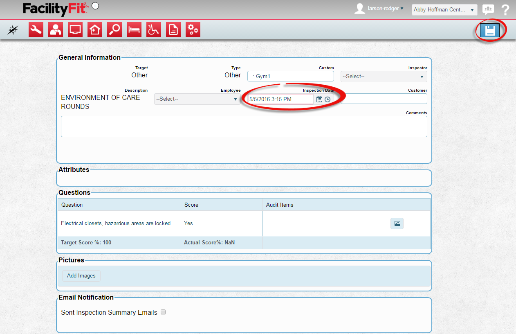This screenshot has width=516, height=334.
Task: Open the person/employee module icon
Action: 56,30
